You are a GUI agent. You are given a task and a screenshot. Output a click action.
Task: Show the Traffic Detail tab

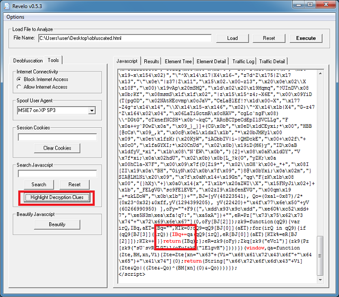pos(272,62)
